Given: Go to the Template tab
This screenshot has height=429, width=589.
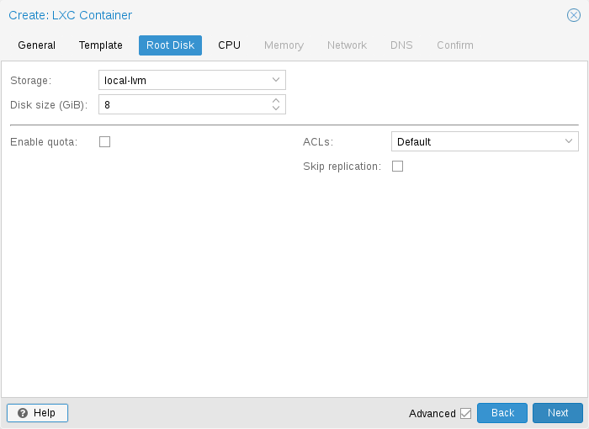Looking at the screenshot, I should coord(101,45).
